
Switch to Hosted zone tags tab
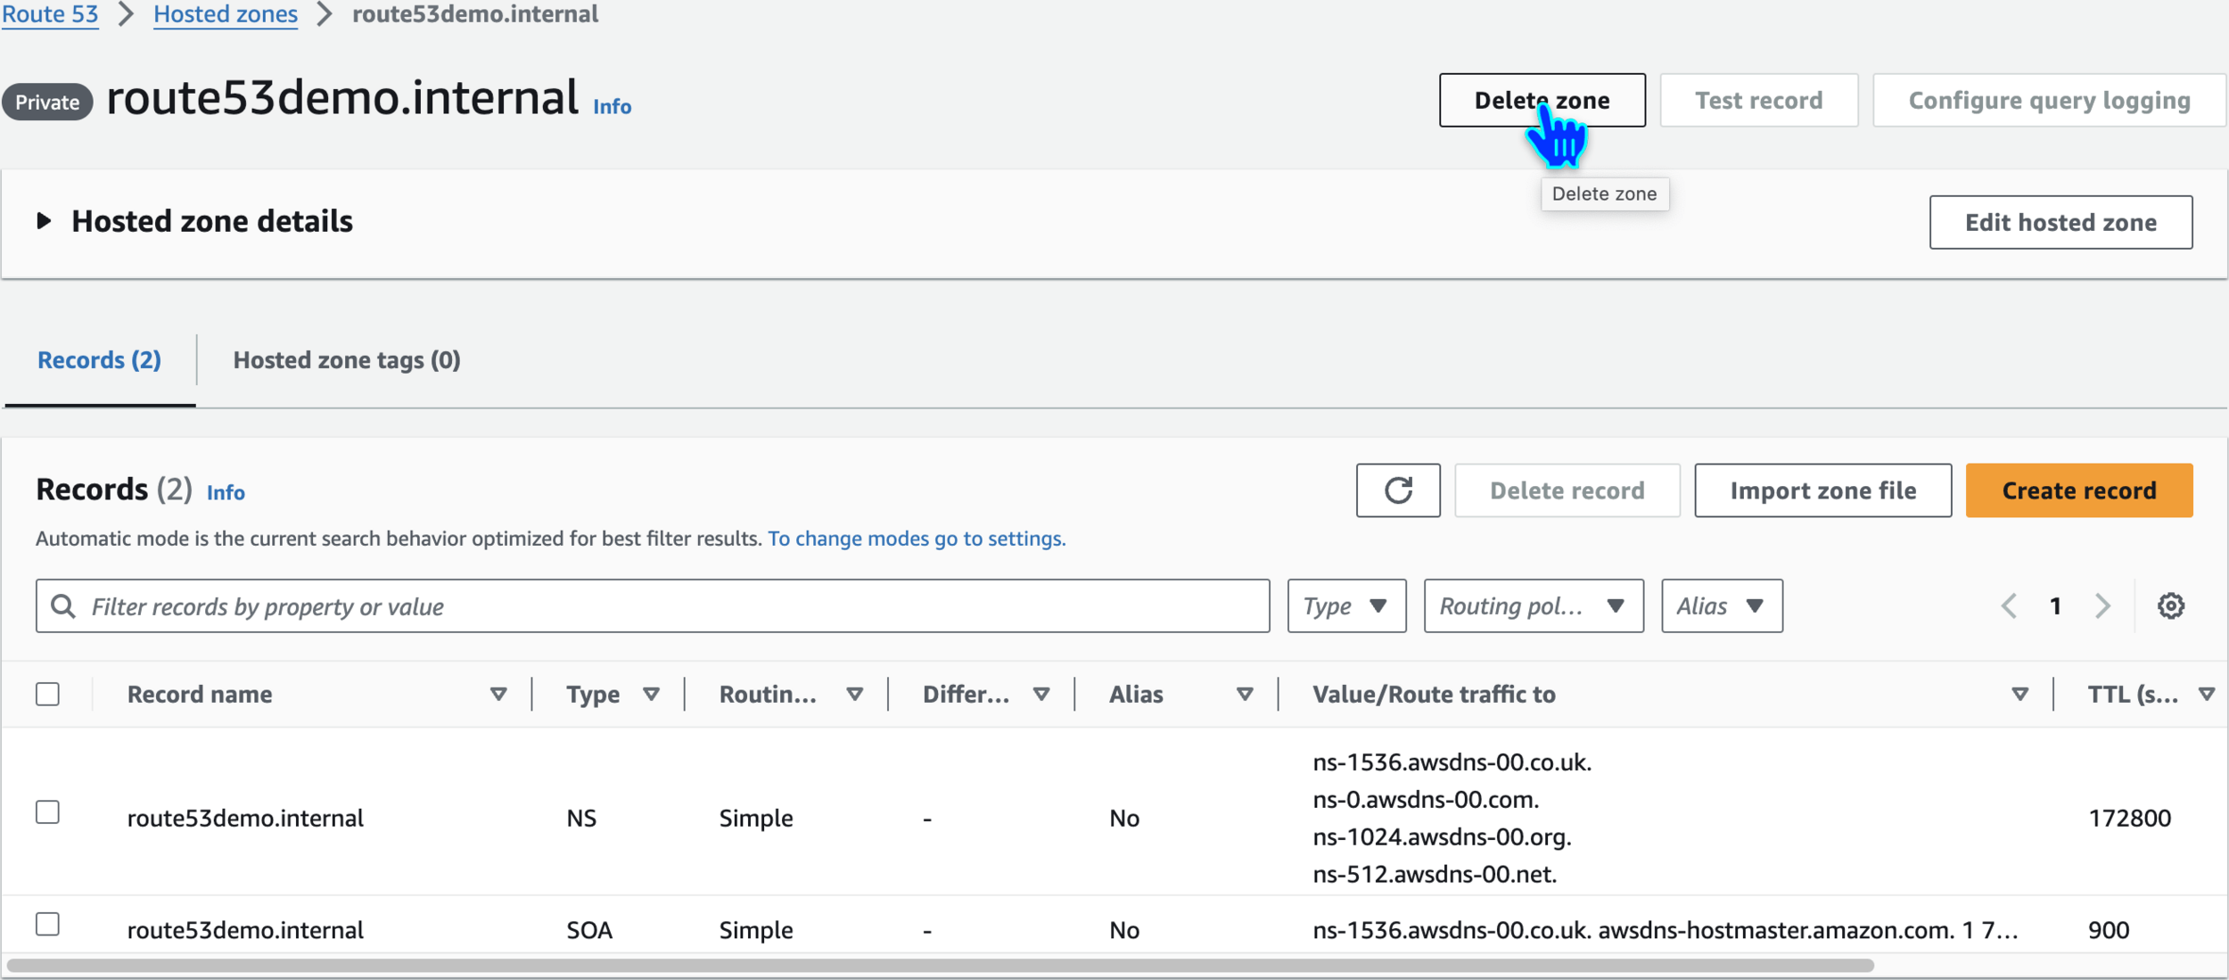tap(347, 360)
